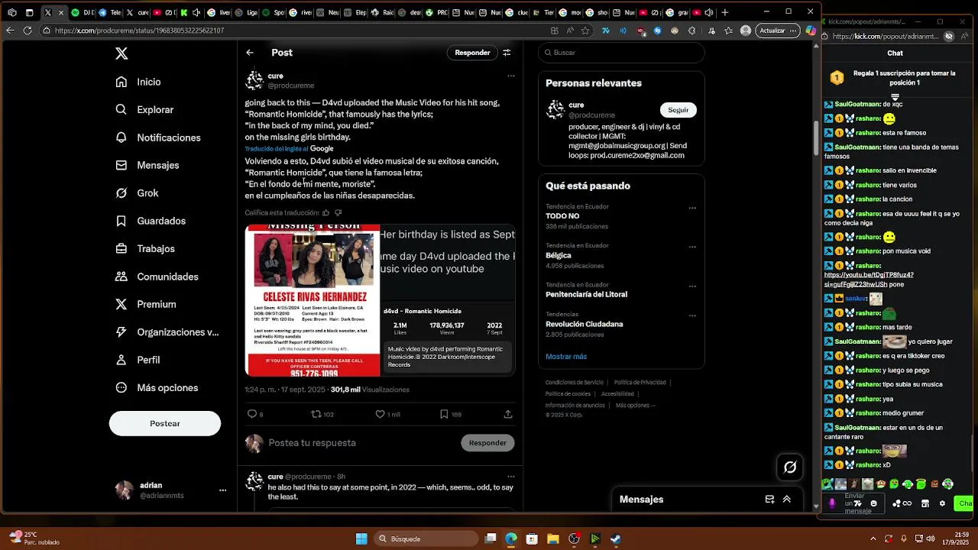Image resolution: width=978 pixels, height=550 pixels.
Task: Open the Missing Person poster image
Action: point(313,300)
